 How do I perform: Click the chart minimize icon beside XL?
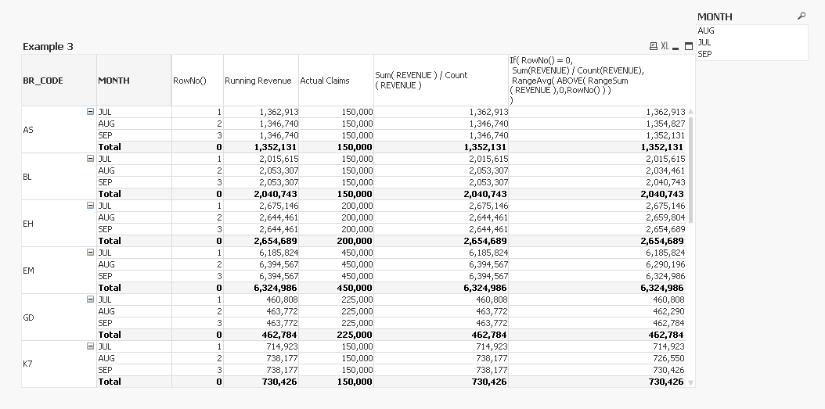coord(676,47)
